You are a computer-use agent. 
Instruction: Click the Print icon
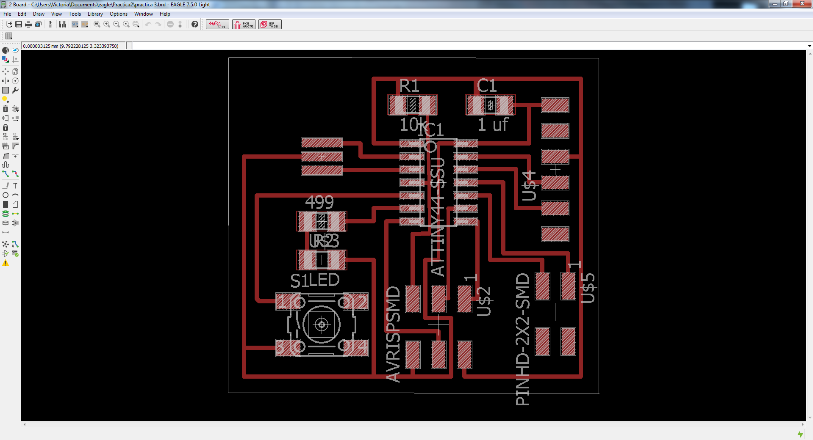pos(28,24)
